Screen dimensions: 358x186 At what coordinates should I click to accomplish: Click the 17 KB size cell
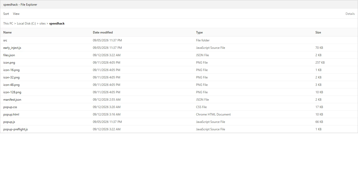point(319,107)
